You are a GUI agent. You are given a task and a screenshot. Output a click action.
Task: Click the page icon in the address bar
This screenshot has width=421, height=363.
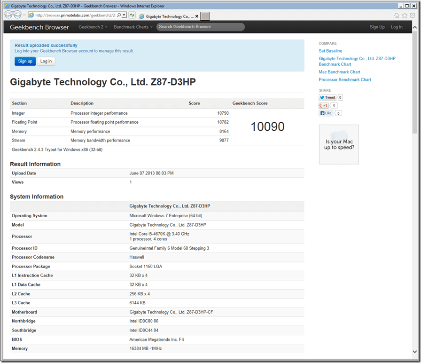31,16
